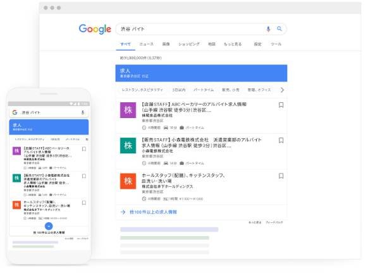373x274 pixels.
Task: Click the orange 株 icon of ホールスタッフ listing
Action: coord(128,181)
